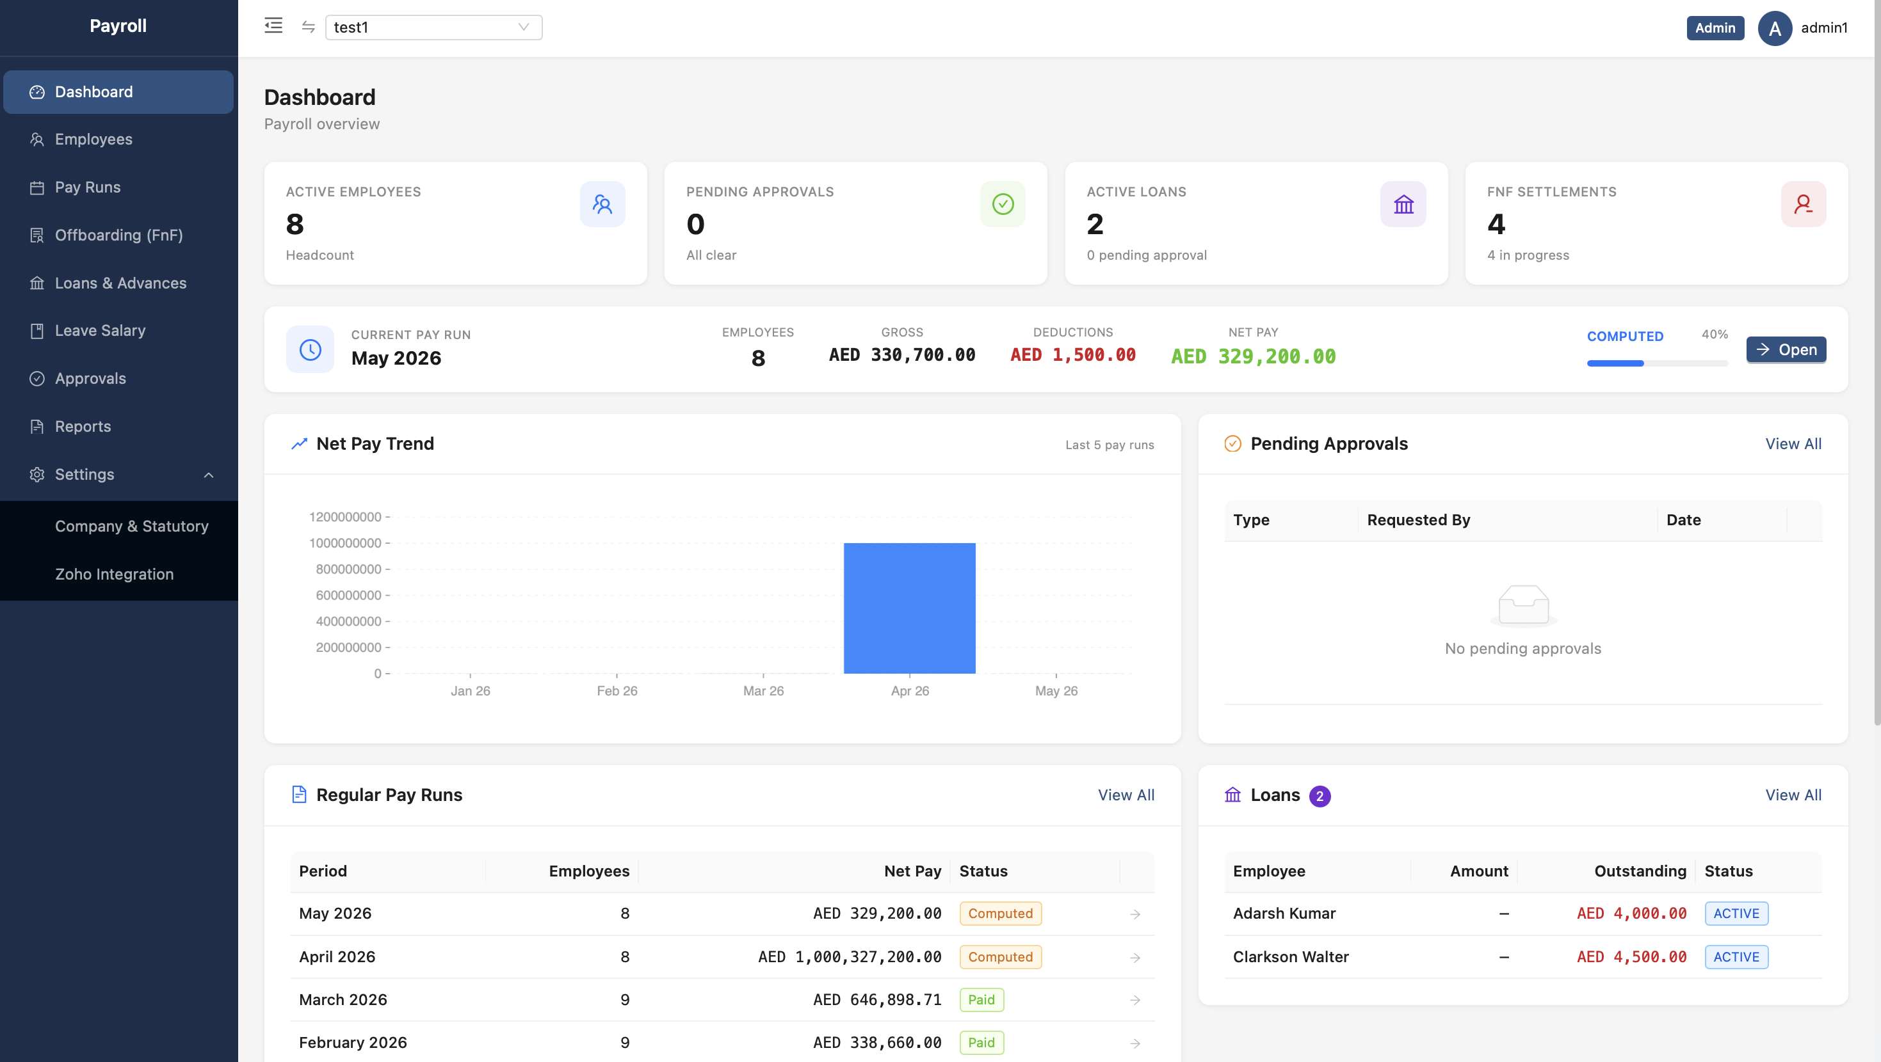Click the Computed tag in May 2026 row
Viewport: 1881px width, 1062px height.
pos(1001,914)
